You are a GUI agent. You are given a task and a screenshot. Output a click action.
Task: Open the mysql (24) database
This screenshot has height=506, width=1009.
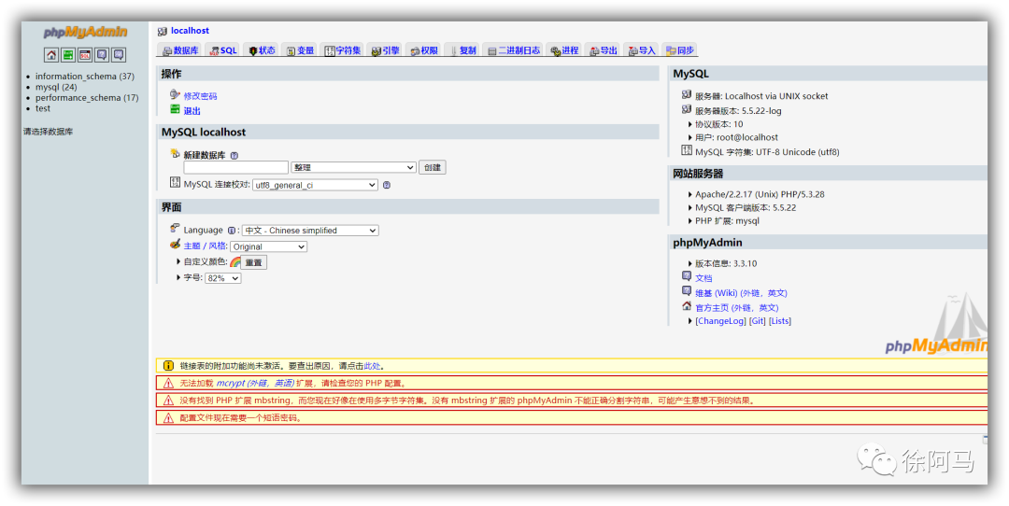[56, 87]
